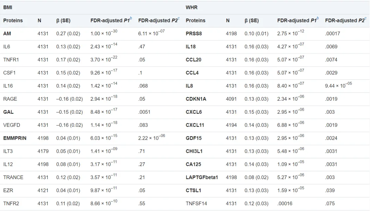Click the CXCL11 protein name
Screen dimensions: 370x211
pyautogui.click(x=195, y=125)
